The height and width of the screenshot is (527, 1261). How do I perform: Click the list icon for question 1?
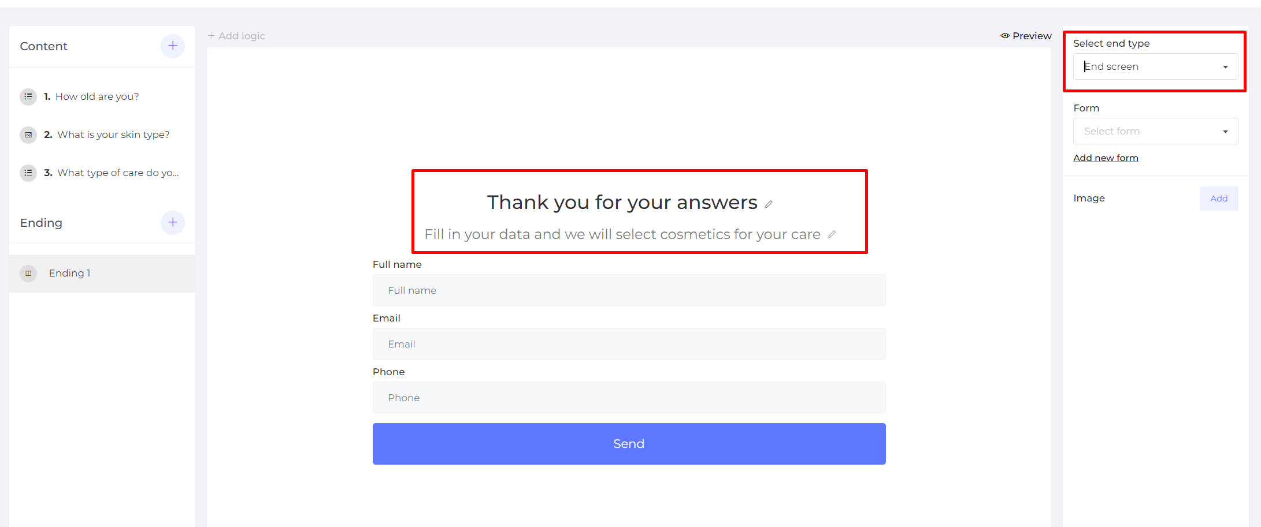click(28, 96)
